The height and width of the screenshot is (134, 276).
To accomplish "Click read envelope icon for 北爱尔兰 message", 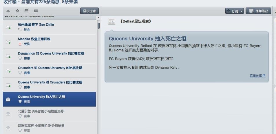I will point(8,113).
